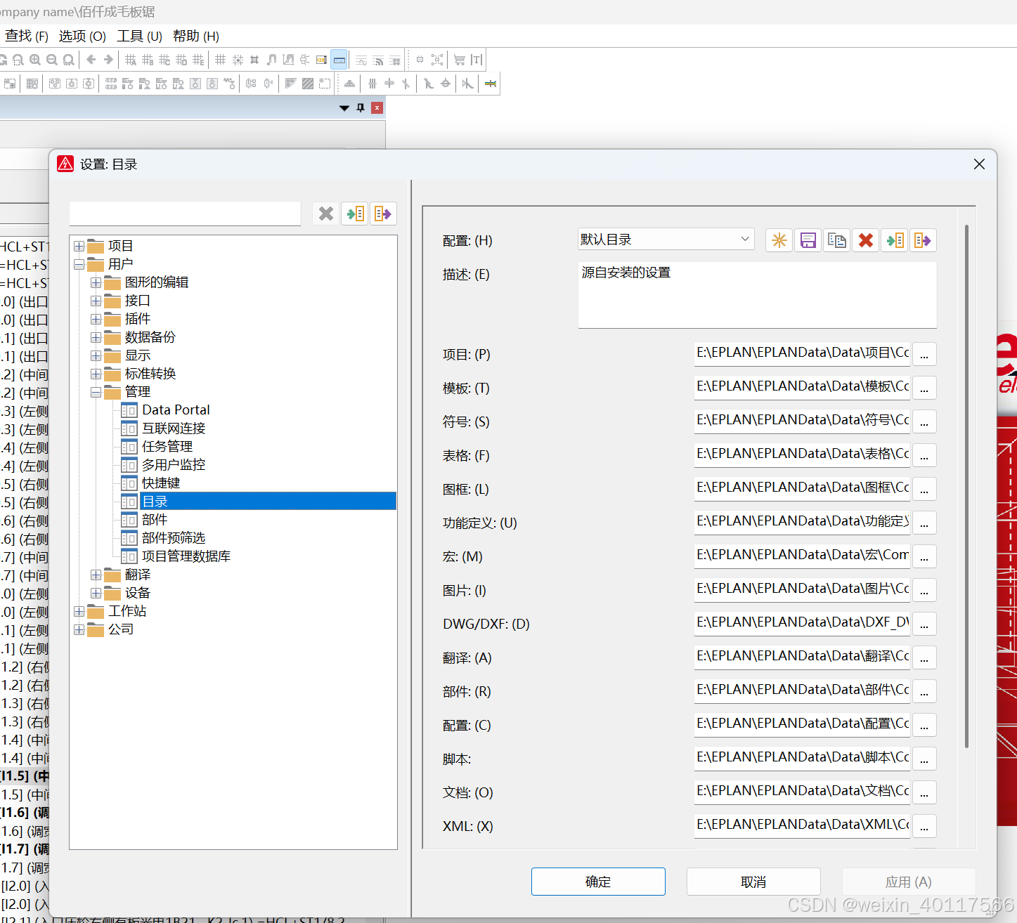
Task: Open the 查找 (F) menu
Action: coord(27,36)
